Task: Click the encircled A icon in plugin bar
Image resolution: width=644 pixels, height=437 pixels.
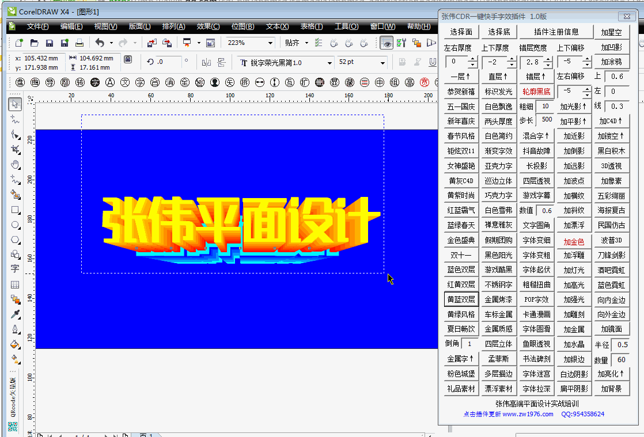Action: pos(110,82)
